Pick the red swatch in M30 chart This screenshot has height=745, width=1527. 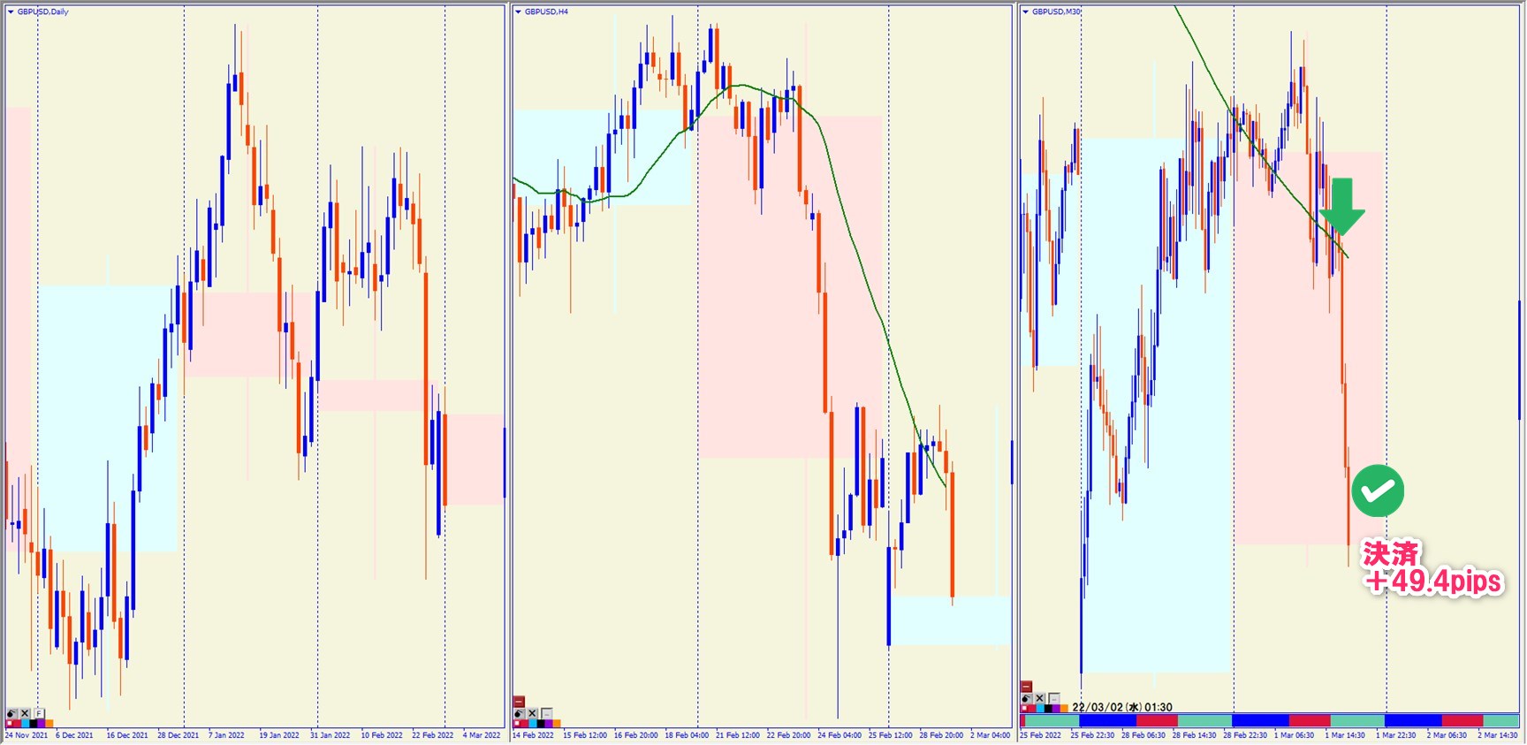click(1032, 708)
